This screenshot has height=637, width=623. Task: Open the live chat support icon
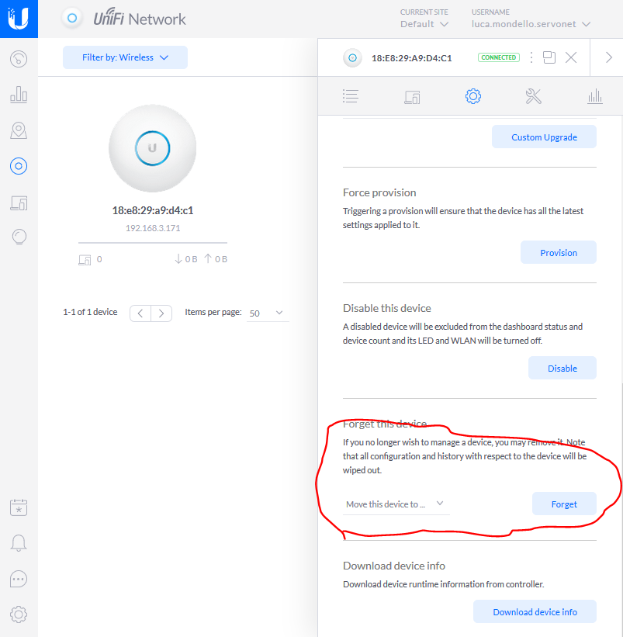click(x=19, y=579)
